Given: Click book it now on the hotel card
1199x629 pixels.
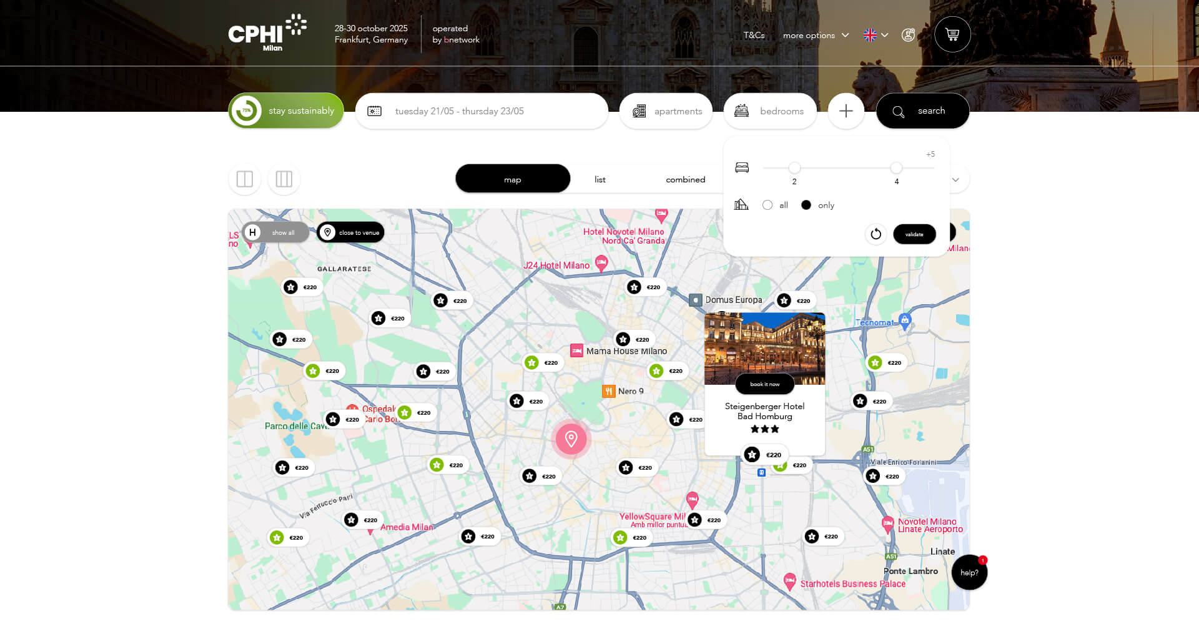Looking at the screenshot, I should click(x=765, y=384).
